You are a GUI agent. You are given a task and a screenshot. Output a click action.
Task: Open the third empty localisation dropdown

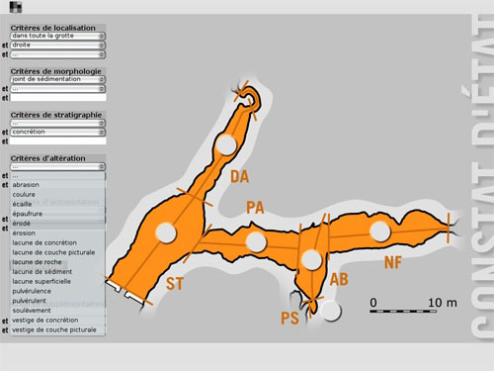(x=57, y=54)
